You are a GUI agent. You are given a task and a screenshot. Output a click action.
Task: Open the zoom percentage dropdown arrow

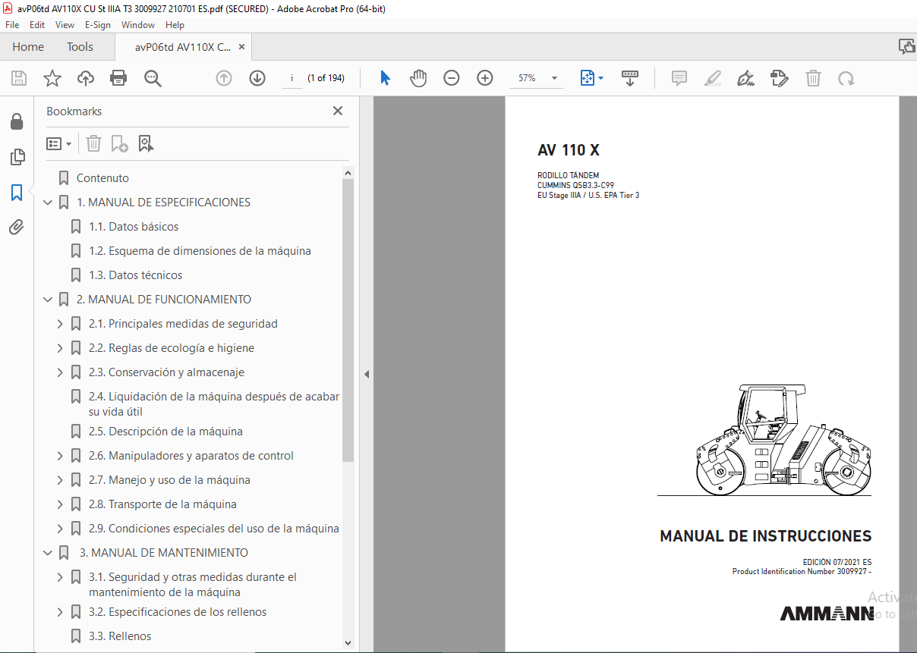(555, 78)
